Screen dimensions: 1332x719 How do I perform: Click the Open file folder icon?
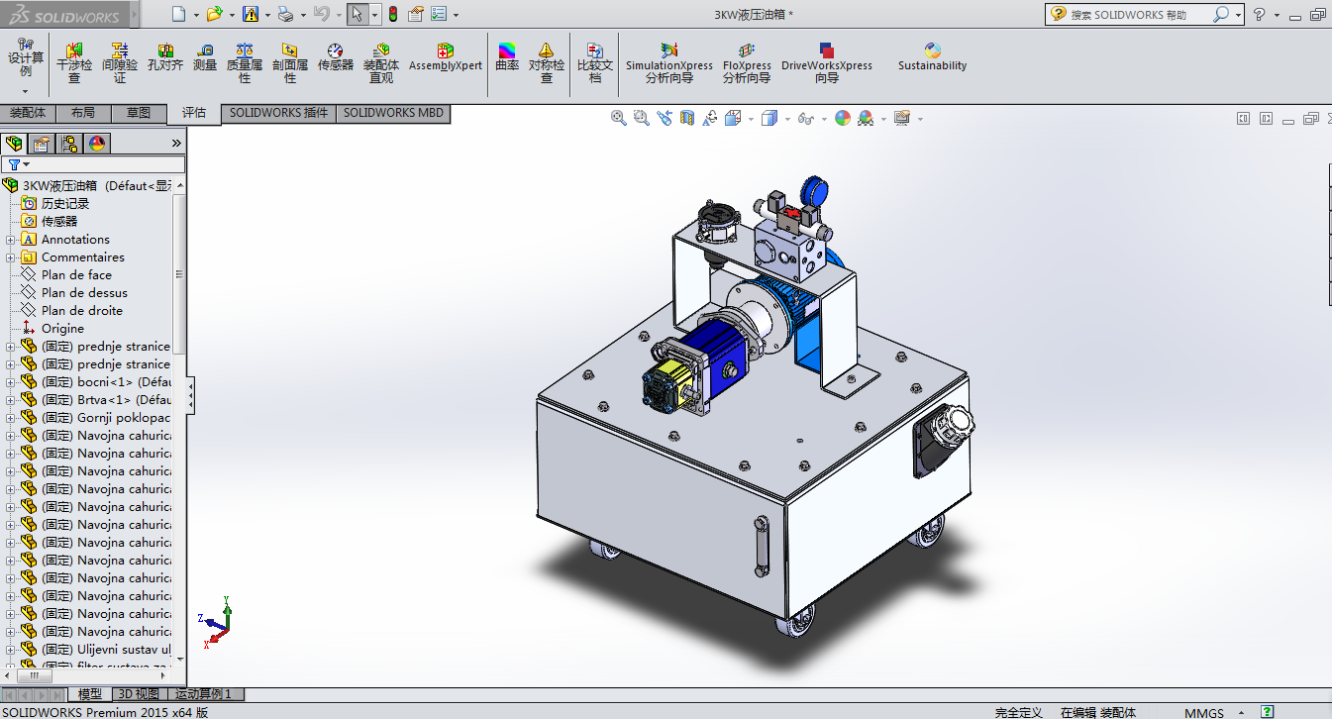tap(214, 14)
